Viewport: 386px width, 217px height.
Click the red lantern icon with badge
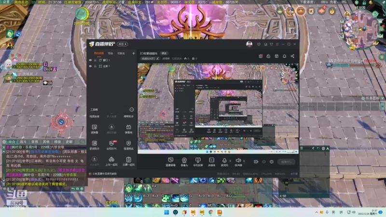coord(321,11)
